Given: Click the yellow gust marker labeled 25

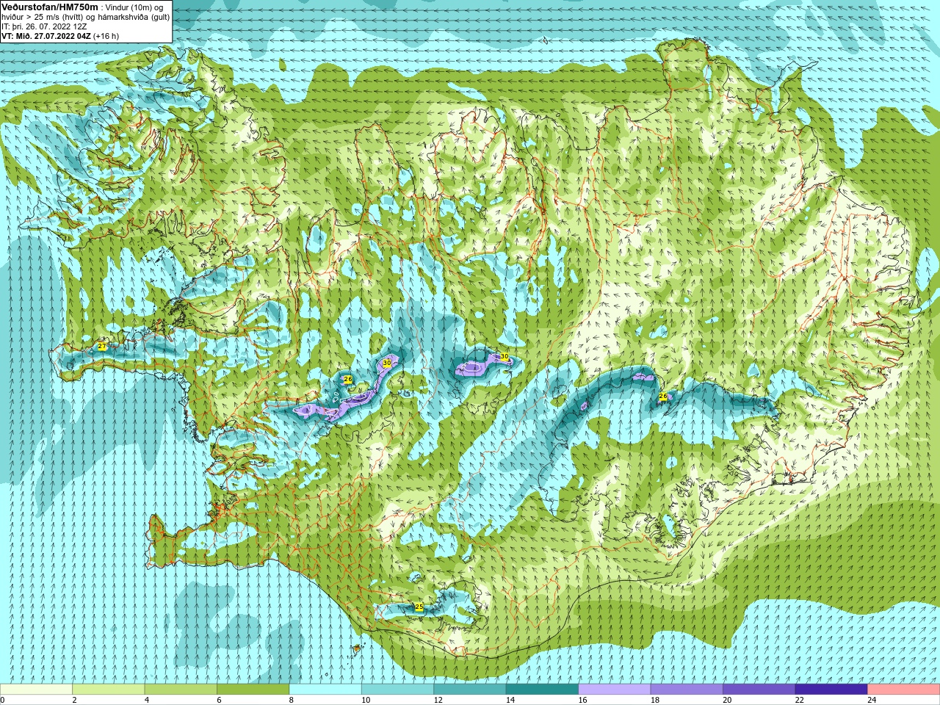Looking at the screenshot, I should pos(419,607).
